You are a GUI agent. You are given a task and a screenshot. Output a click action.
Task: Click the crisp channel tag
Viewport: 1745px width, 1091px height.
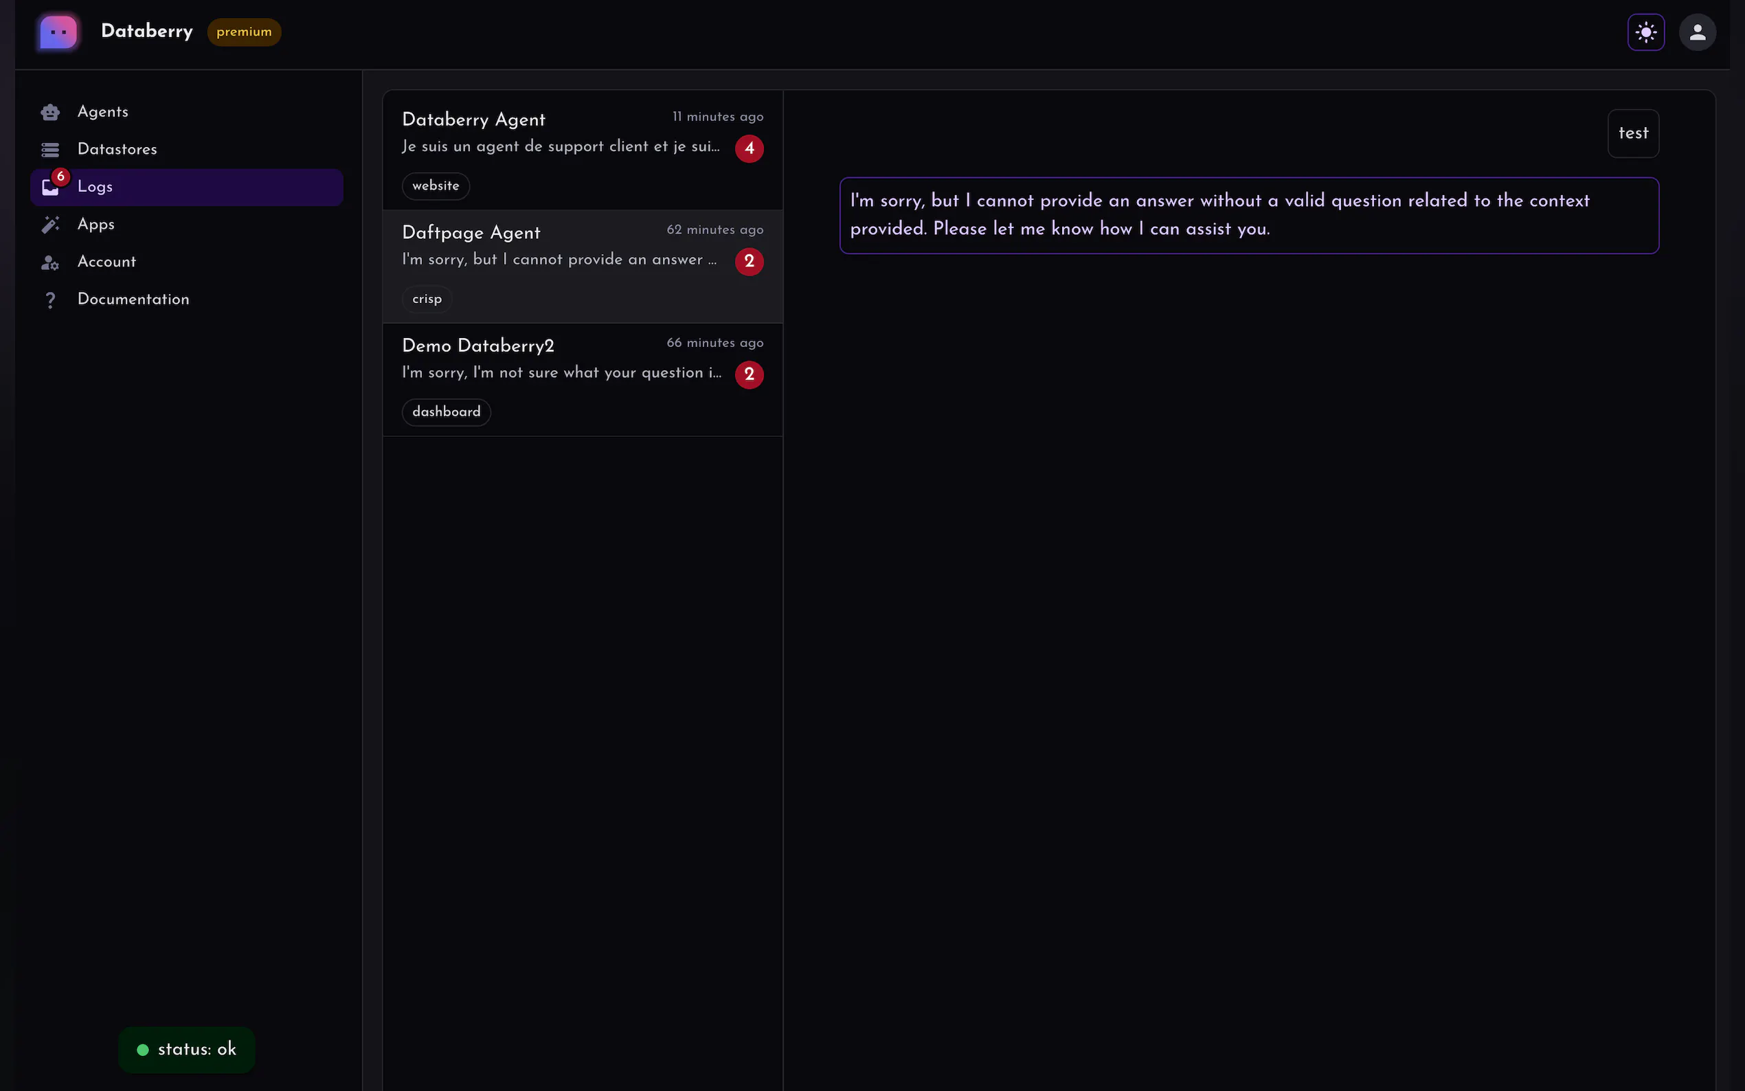click(x=427, y=299)
